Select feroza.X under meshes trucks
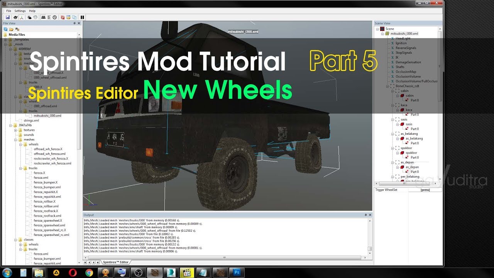The width and height of the screenshot is (494, 278). [x=39, y=173]
